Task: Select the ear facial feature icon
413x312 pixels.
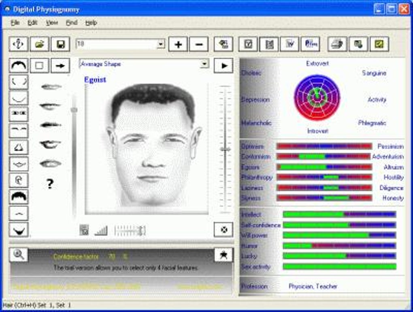Action: point(19,180)
